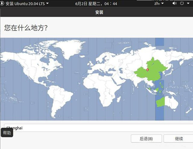
Task: Click the volume speaker icon
Action: 174,3
